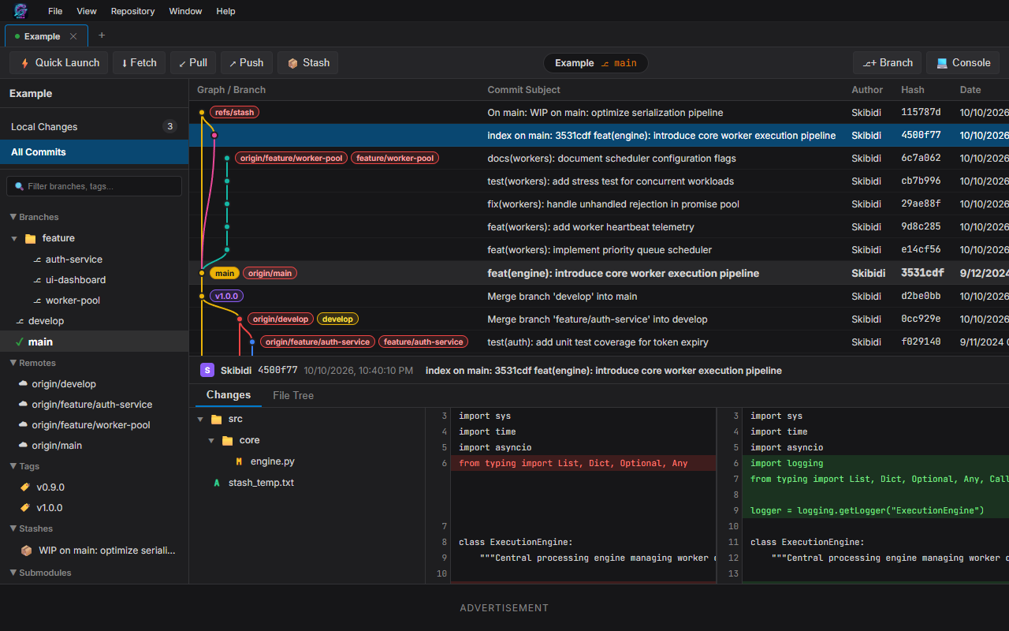Viewport: 1009px width, 631px height.
Task: Select commit 'Merge branch develop into main'
Action: pos(599,296)
